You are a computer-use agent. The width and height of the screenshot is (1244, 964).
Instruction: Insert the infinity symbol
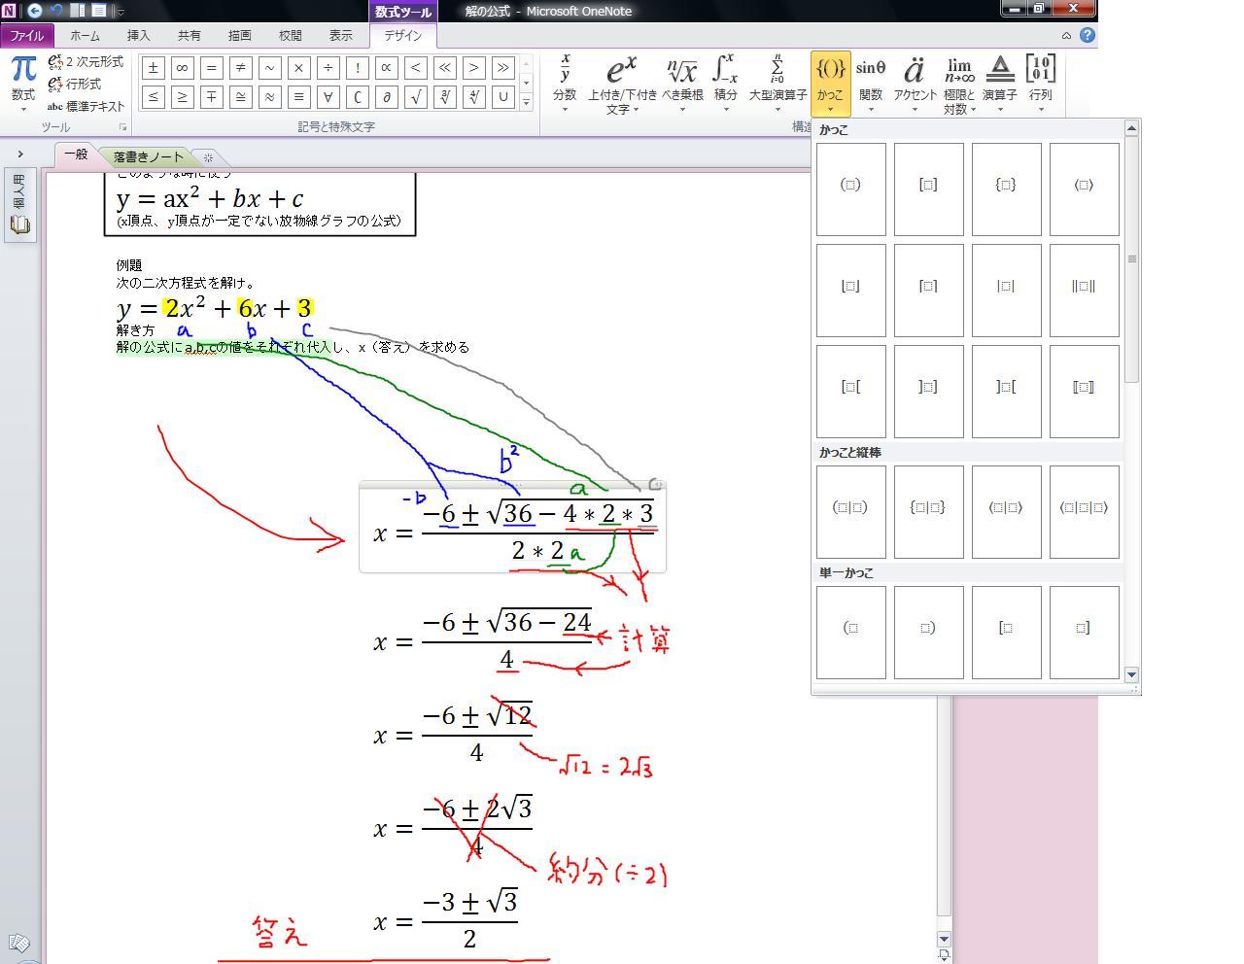point(182,68)
